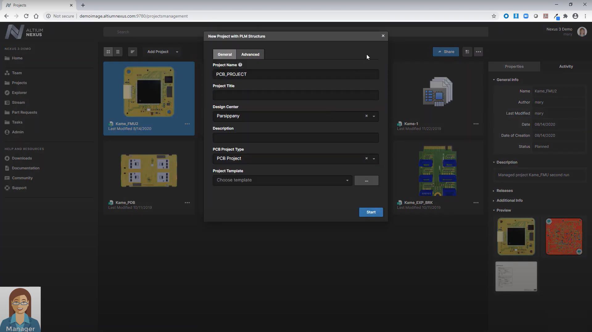
Task: Switch to the Advanced tab
Action: click(250, 54)
